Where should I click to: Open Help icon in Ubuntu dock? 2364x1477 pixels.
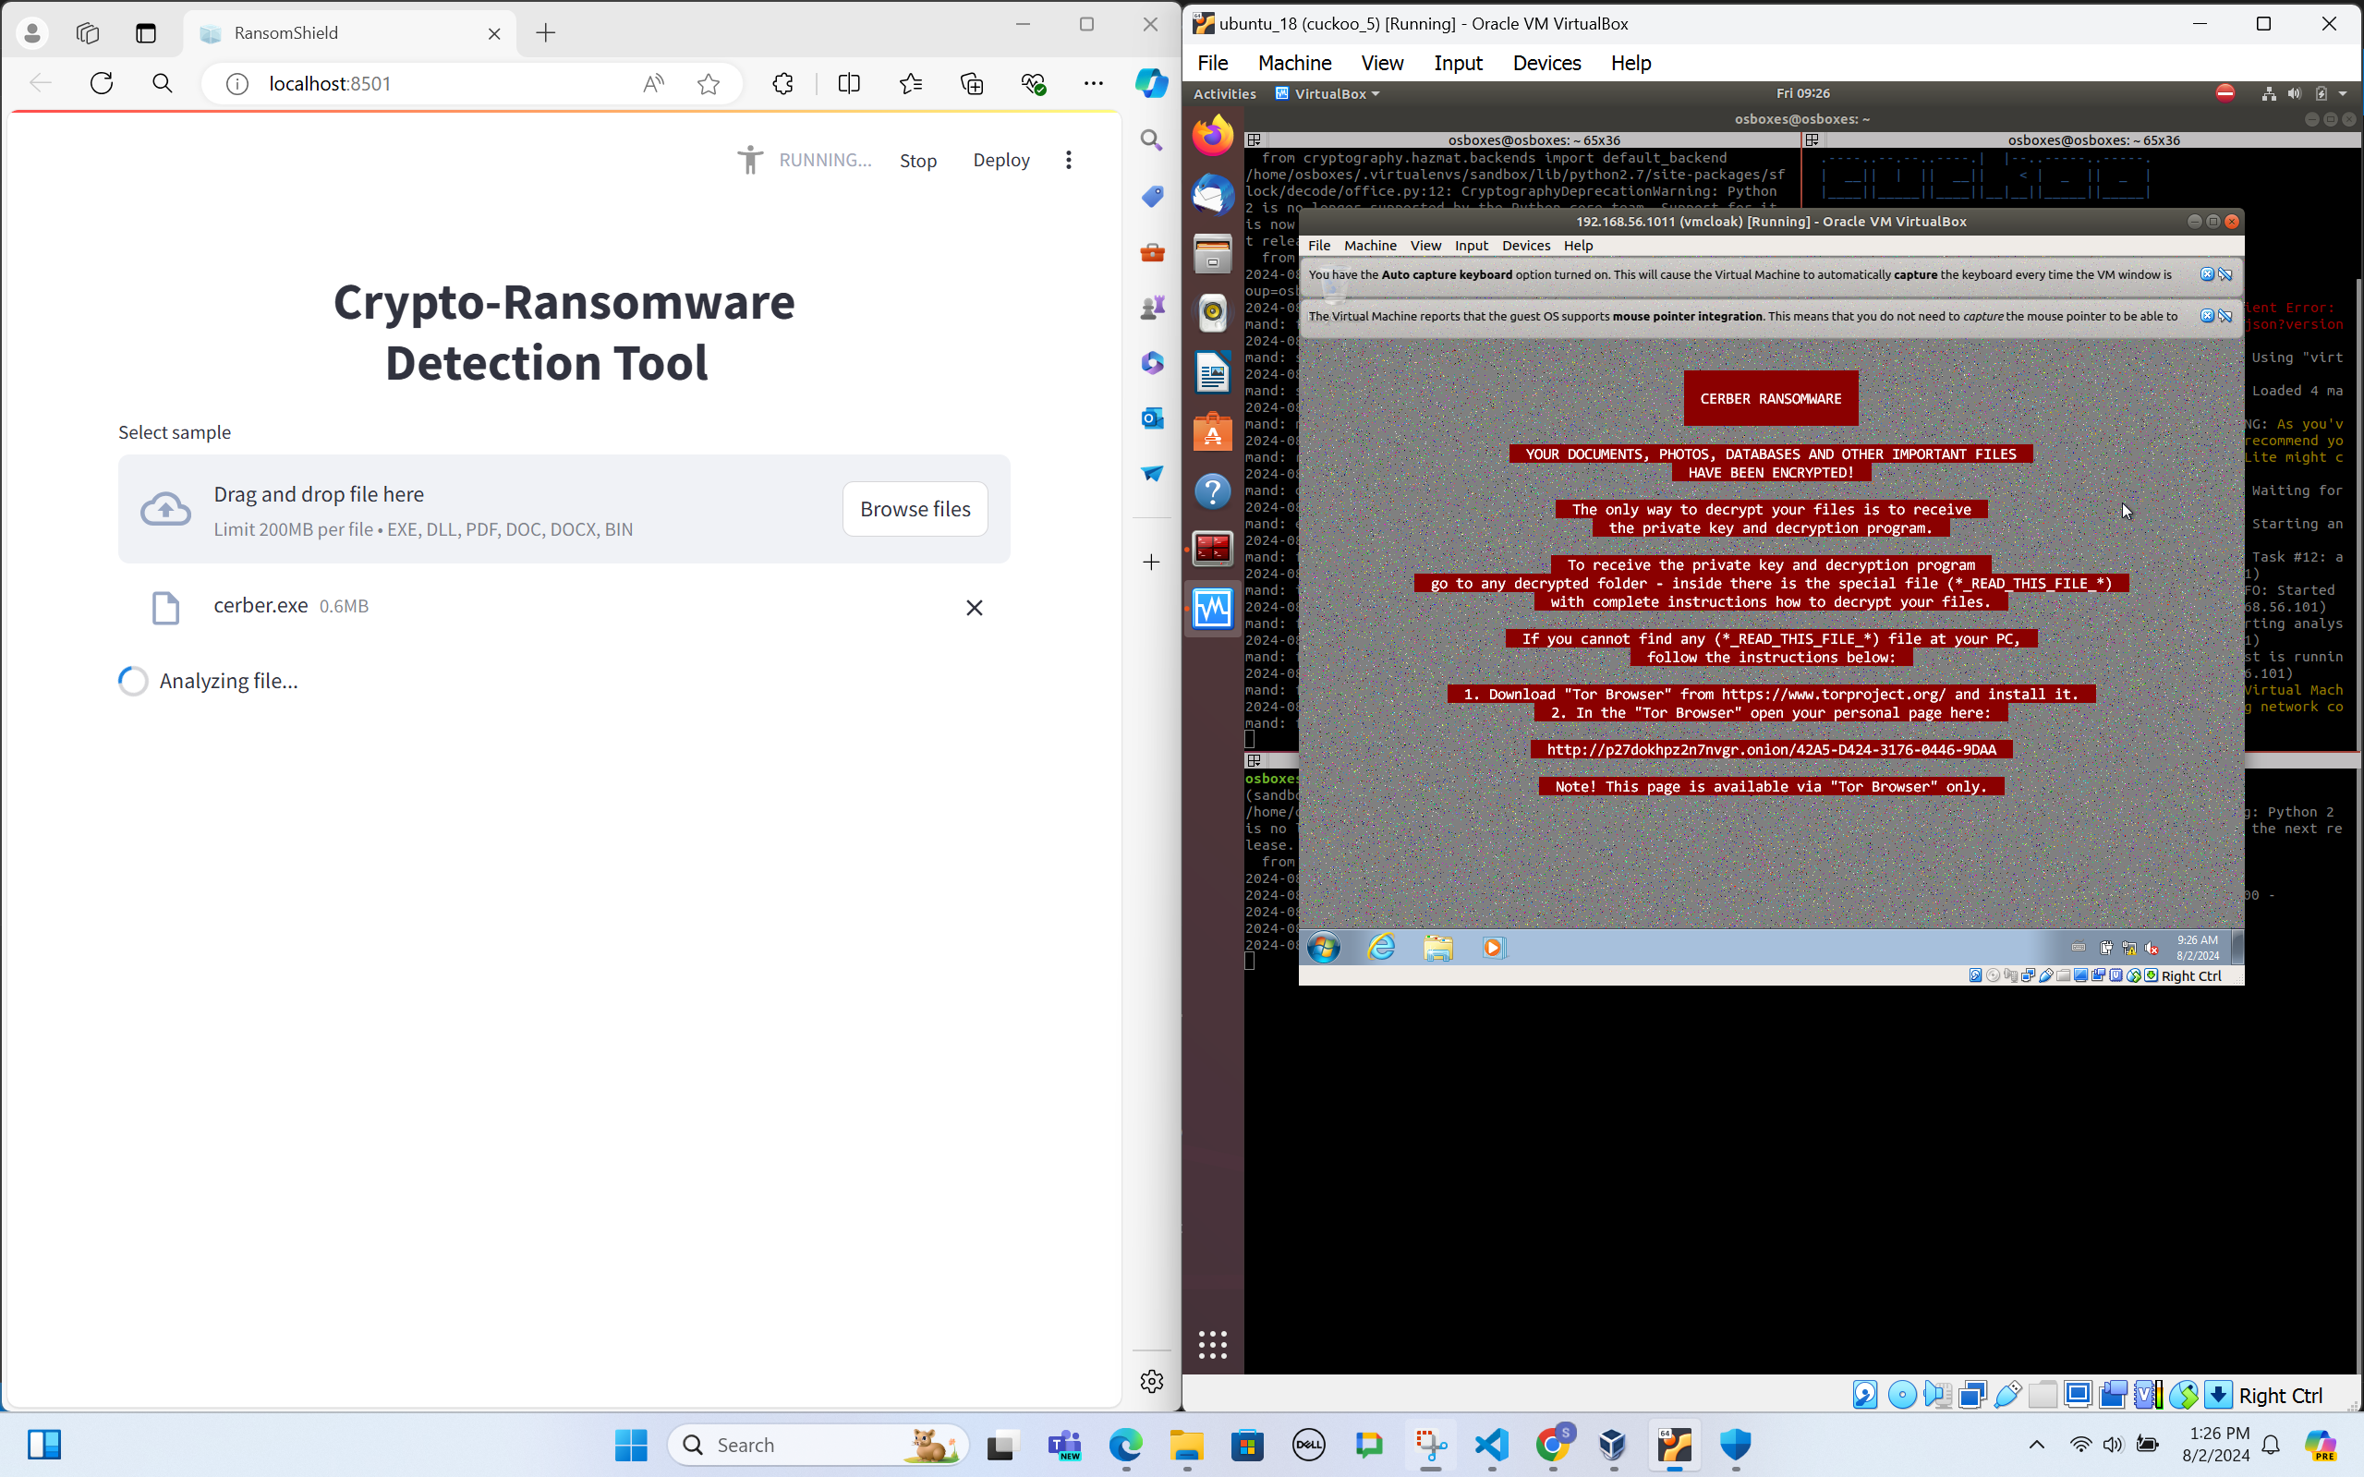click(x=1212, y=490)
